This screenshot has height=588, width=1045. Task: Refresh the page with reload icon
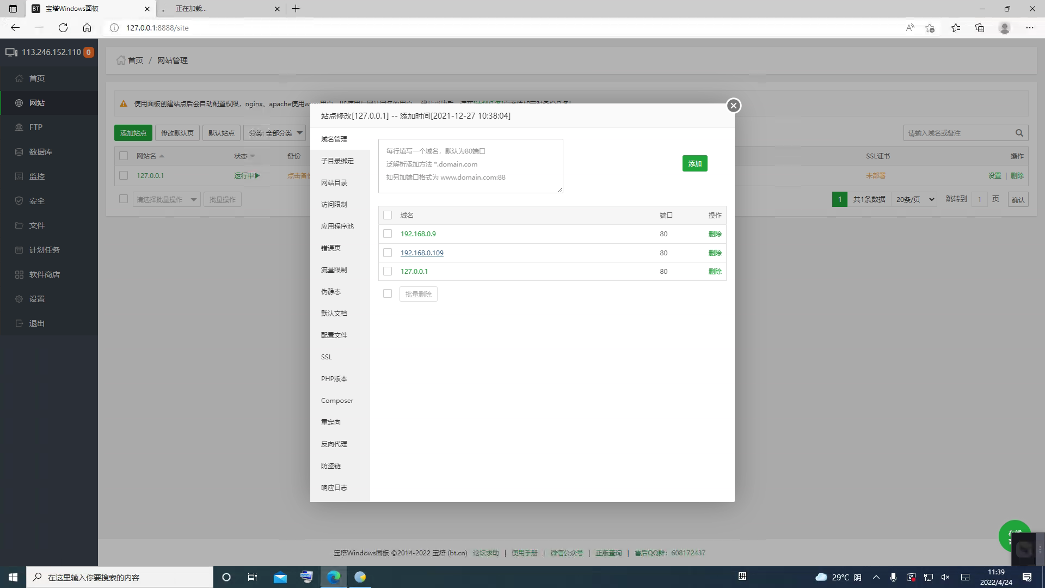point(63,28)
